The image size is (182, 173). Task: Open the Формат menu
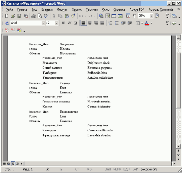point(62,9)
